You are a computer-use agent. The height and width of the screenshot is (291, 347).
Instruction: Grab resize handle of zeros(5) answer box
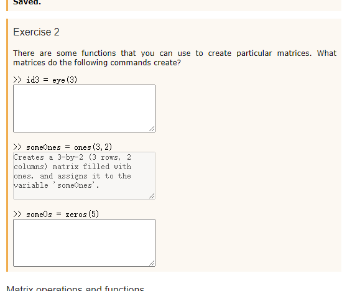coord(152,263)
